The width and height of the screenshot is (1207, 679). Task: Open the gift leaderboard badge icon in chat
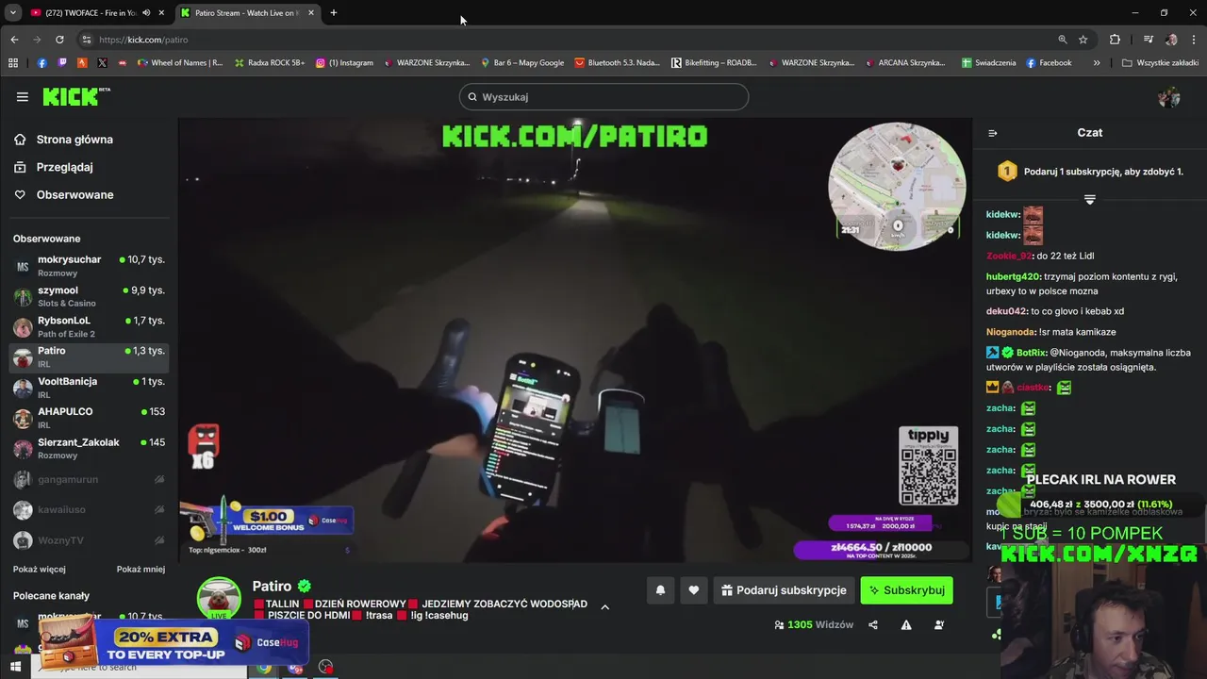pos(1007,172)
